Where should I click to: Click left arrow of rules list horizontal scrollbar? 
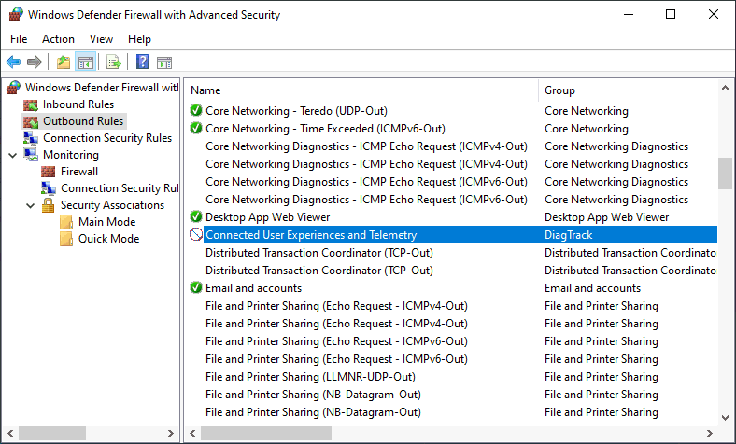[192, 433]
